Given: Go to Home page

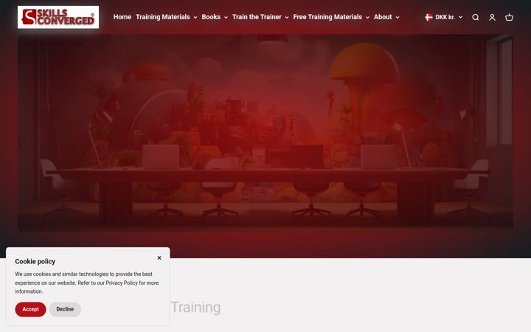Looking at the screenshot, I should 122,17.
